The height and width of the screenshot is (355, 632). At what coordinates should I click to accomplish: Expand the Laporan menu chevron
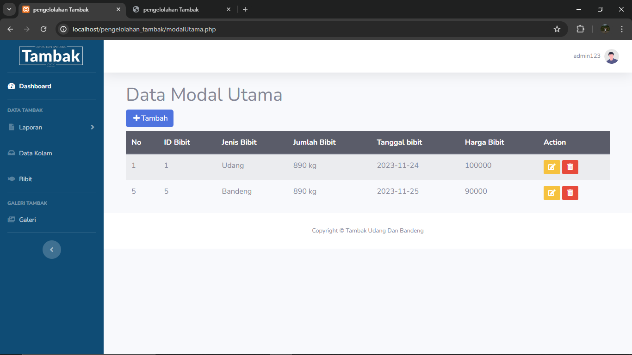(x=93, y=127)
